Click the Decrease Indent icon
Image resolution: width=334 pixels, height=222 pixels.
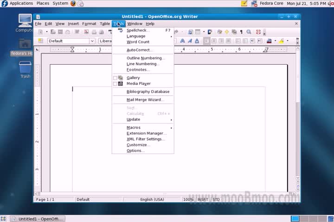(x=252, y=41)
